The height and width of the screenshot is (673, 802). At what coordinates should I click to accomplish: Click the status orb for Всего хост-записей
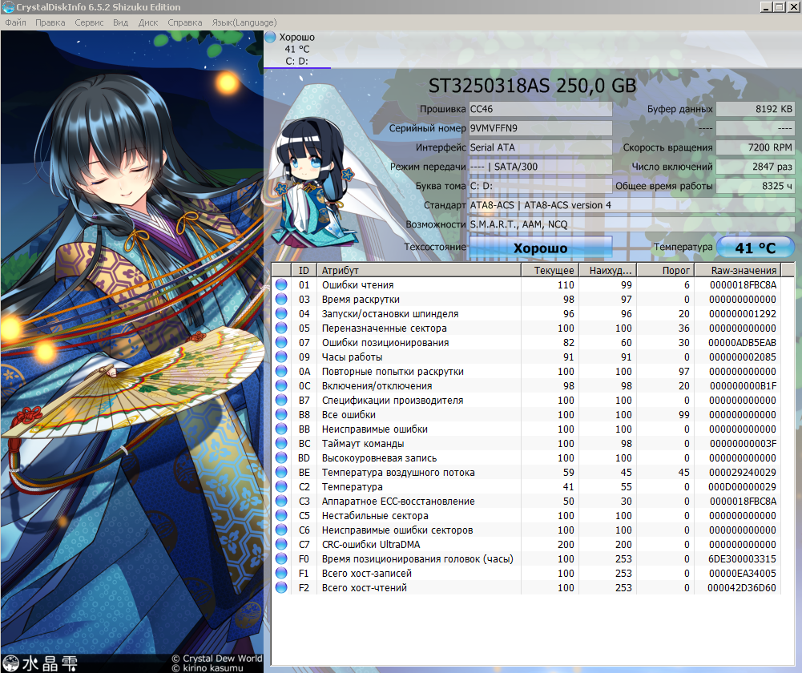280,573
